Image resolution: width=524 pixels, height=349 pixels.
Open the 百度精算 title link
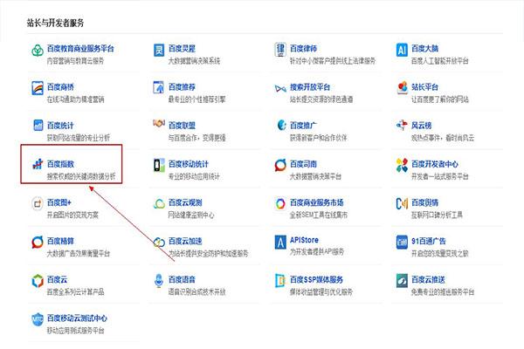coord(60,241)
